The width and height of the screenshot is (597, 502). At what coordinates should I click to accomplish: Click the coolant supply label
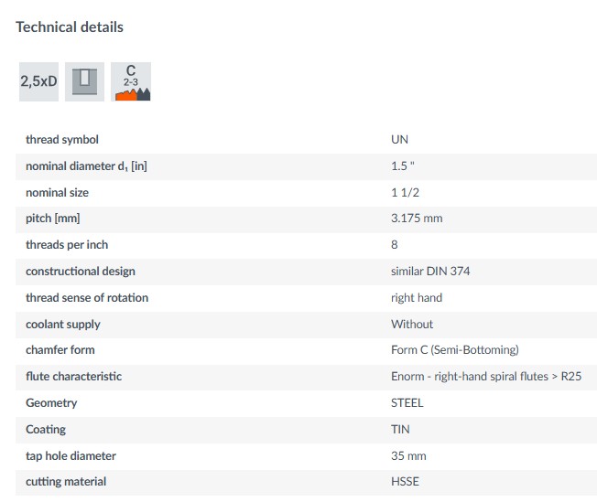pos(63,325)
